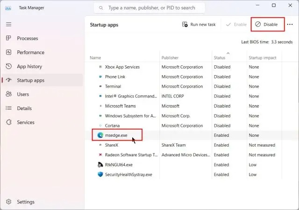Click the Xbox App Services icon
Viewport: 299px width, 210px height.
click(x=100, y=67)
